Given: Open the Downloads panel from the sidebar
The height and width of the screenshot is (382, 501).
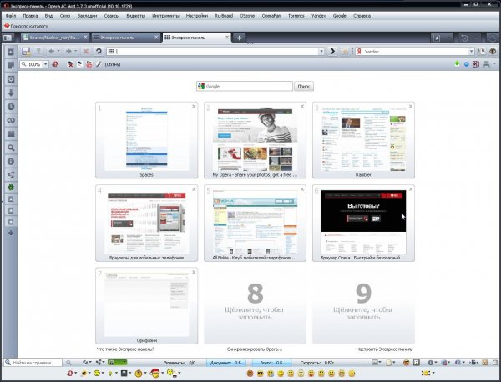Looking at the screenshot, I should (11, 93).
